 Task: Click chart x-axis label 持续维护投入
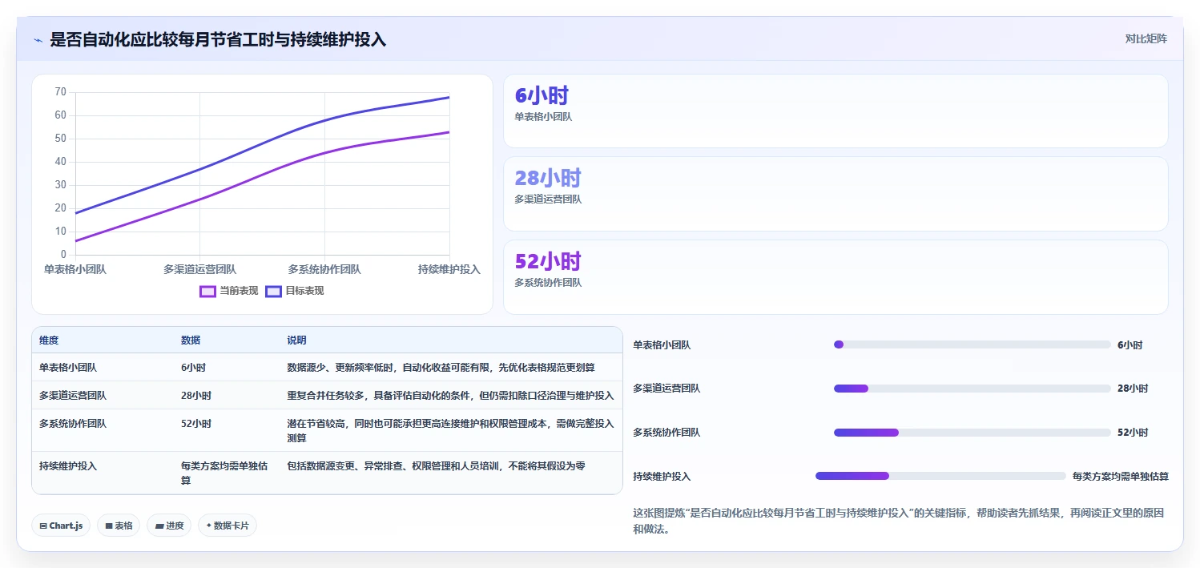point(449,270)
